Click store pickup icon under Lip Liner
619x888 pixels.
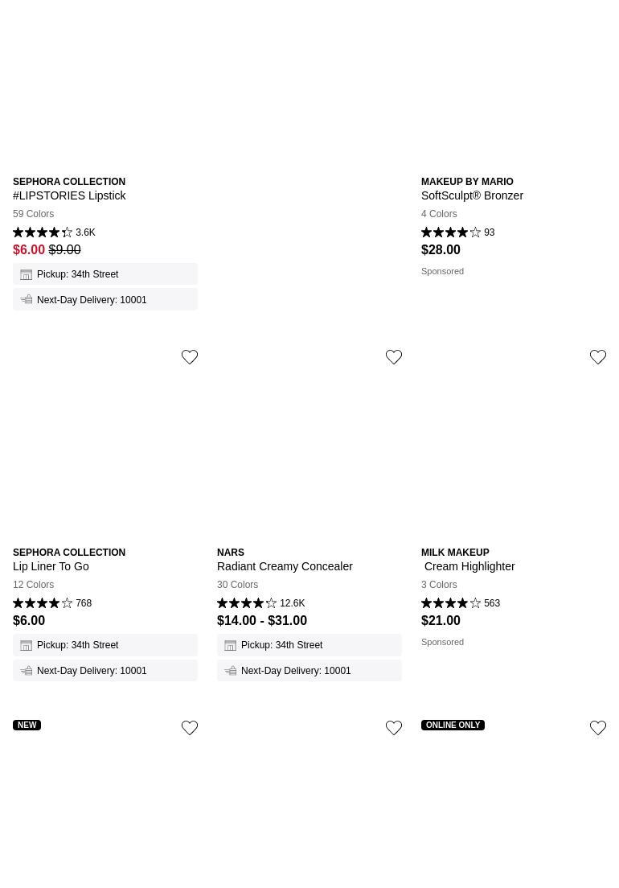[x=27, y=646]
